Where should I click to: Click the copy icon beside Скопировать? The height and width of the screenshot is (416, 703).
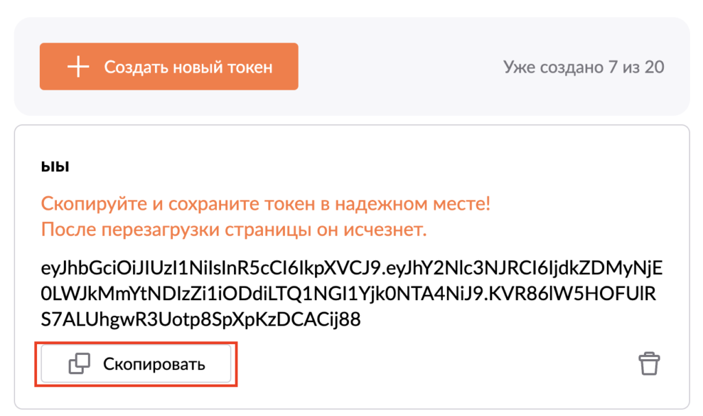click(x=80, y=364)
